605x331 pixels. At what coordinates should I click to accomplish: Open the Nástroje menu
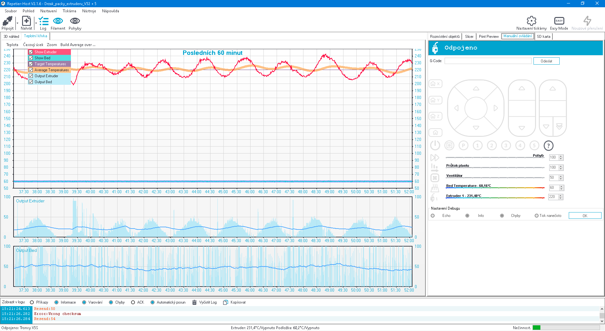(89, 11)
